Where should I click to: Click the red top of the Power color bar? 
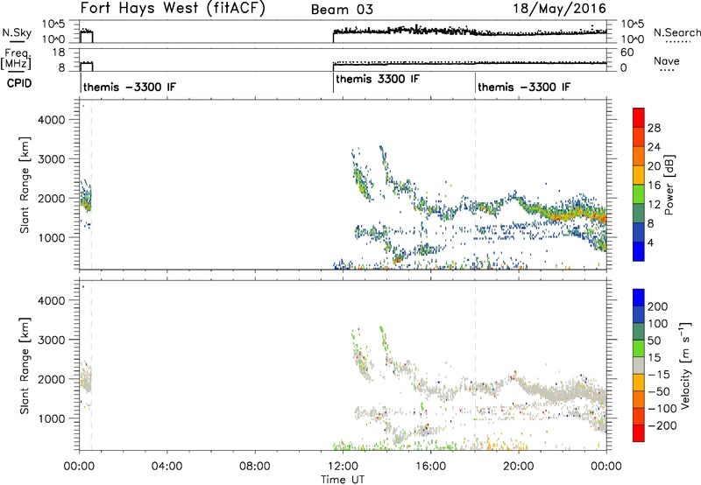pos(639,117)
